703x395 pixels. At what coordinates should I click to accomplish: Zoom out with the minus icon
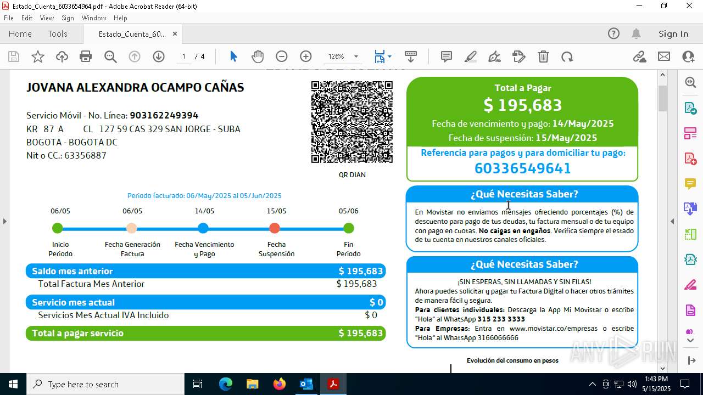[282, 57]
